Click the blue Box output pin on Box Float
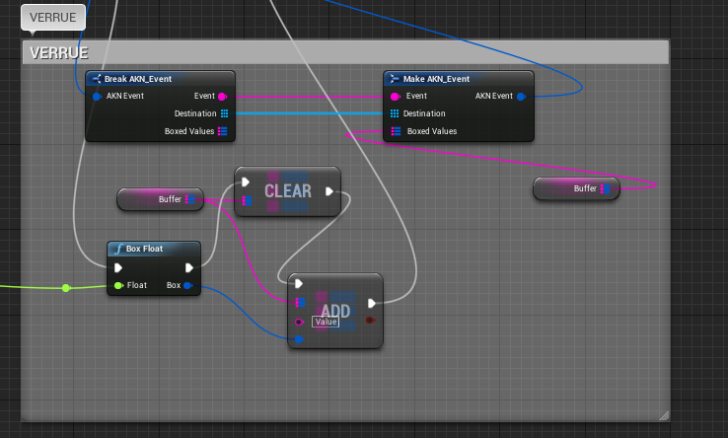The height and width of the screenshot is (438, 728). pyautogui.click(x=187, y=286)
